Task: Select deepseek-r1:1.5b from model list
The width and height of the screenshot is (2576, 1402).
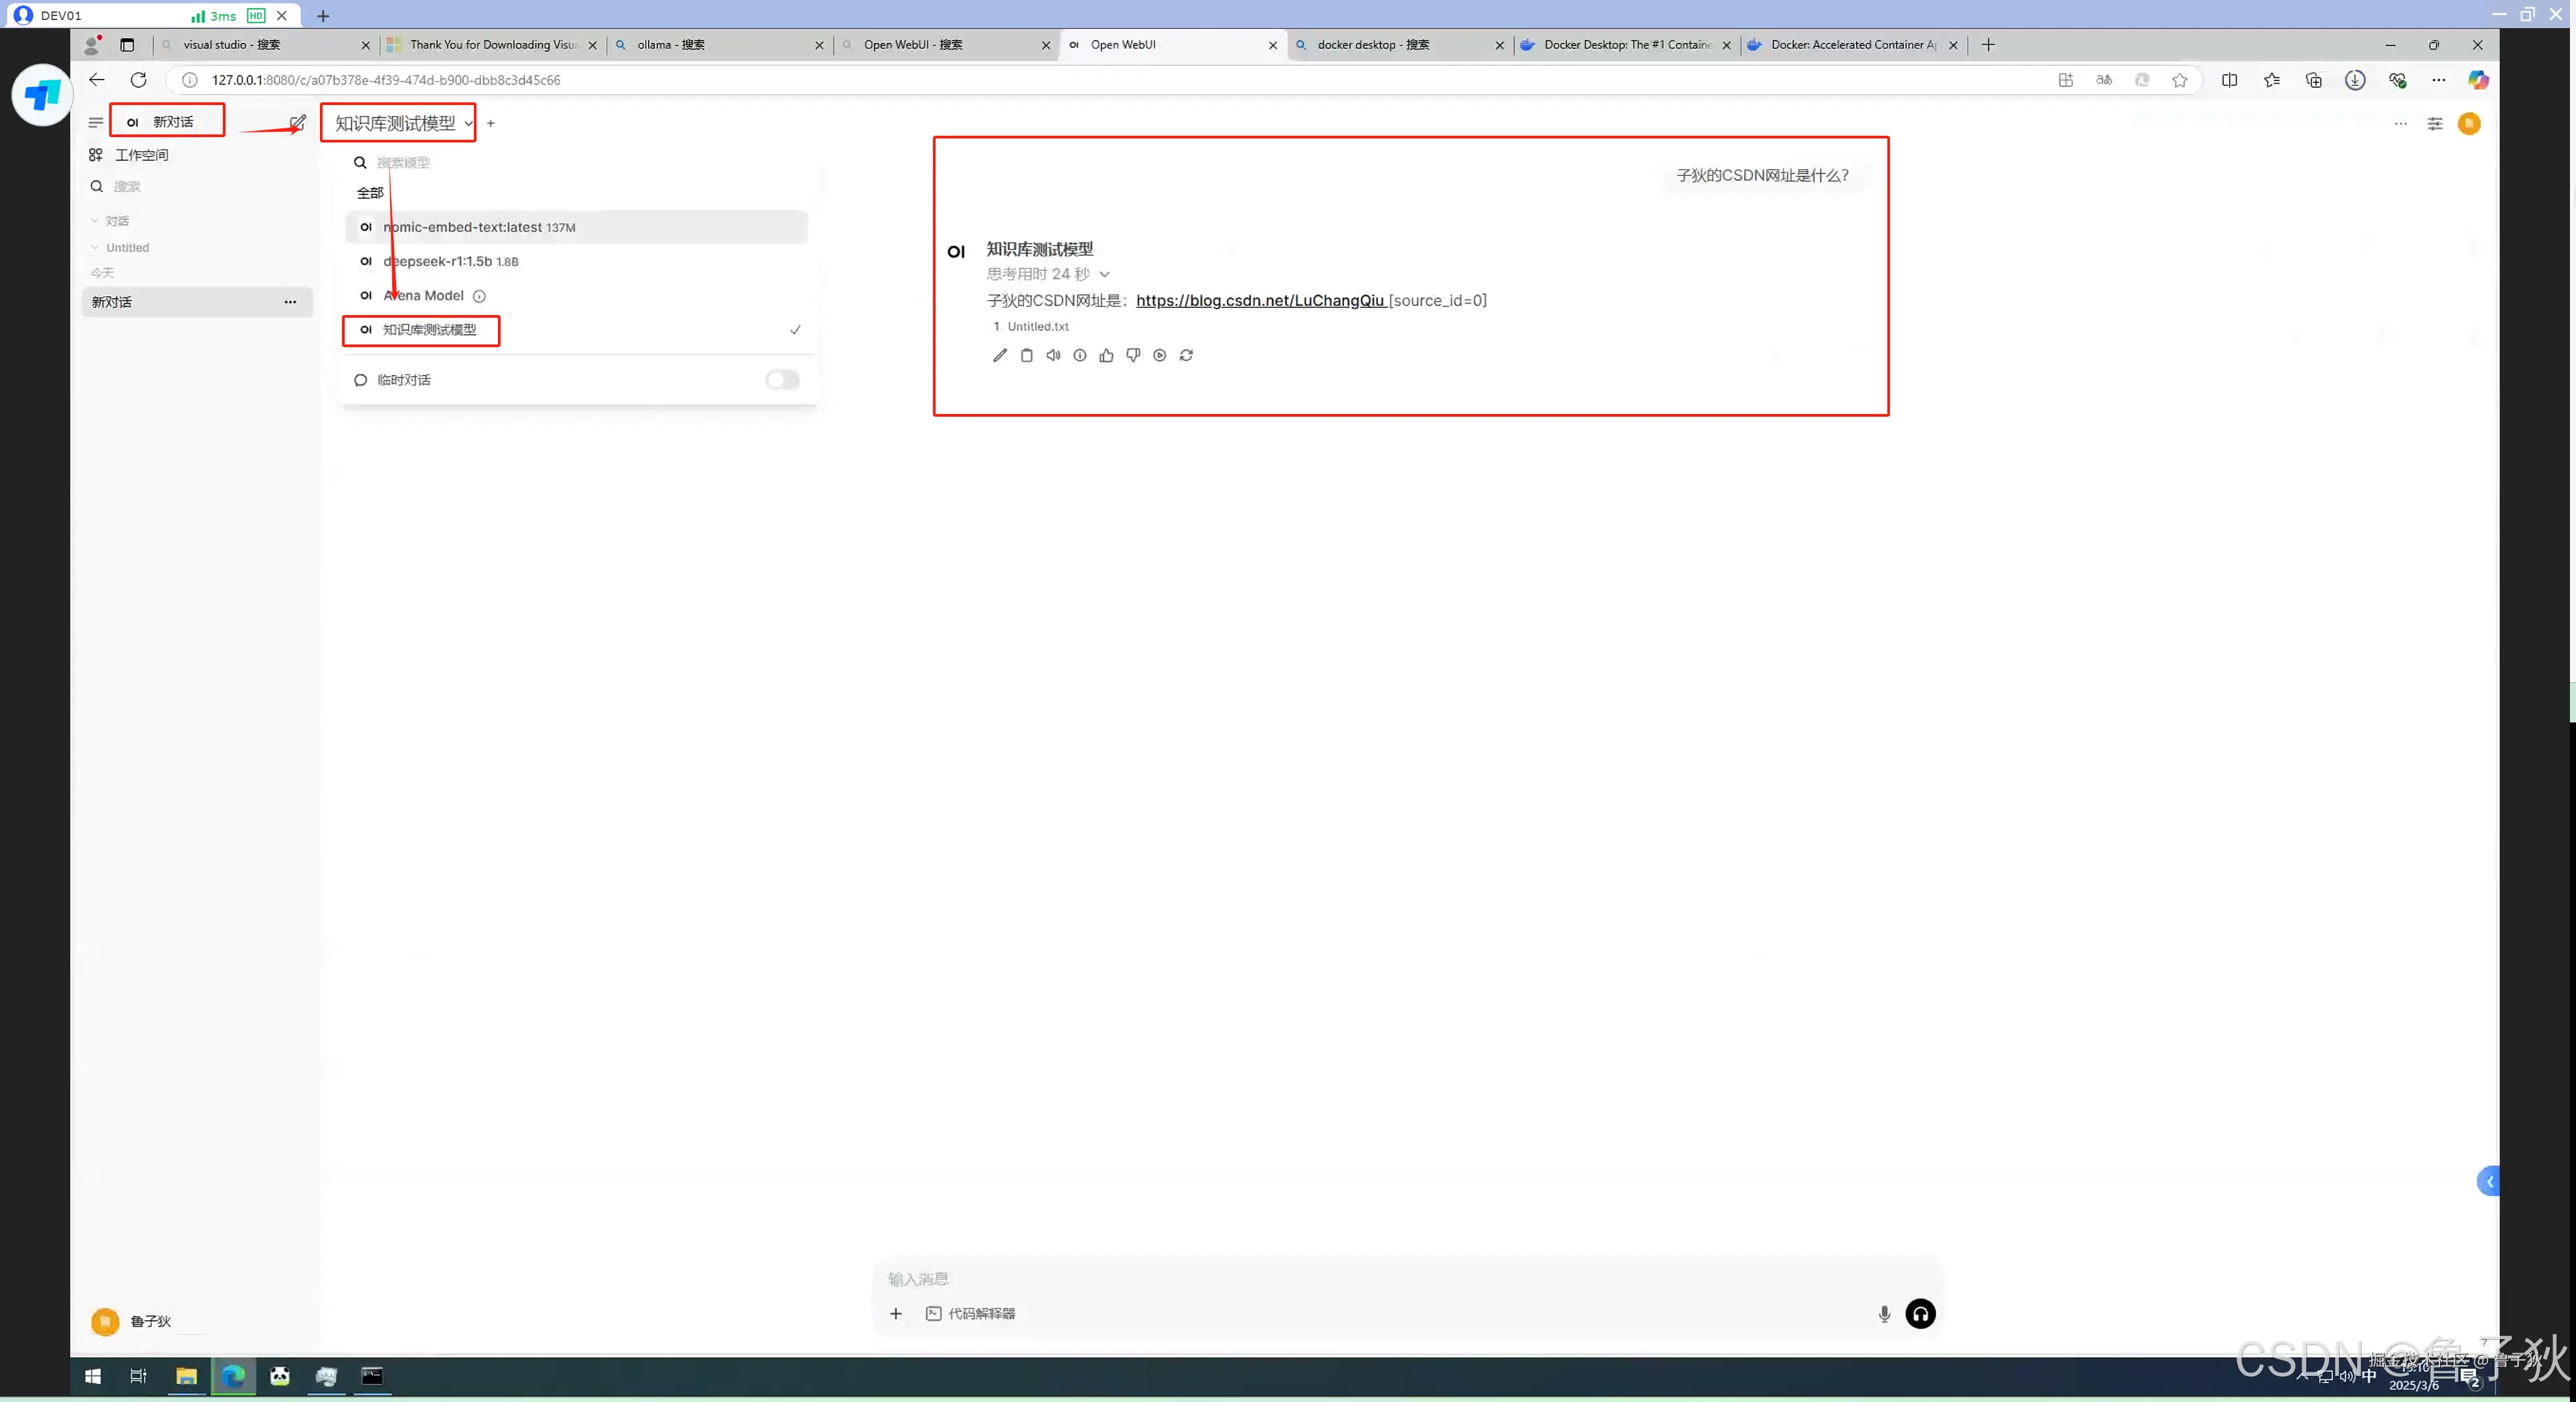Action: click(450, 262)
